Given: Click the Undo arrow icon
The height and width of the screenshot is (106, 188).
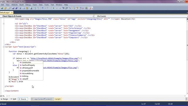Looking at the screenshot, I should 42,8.
